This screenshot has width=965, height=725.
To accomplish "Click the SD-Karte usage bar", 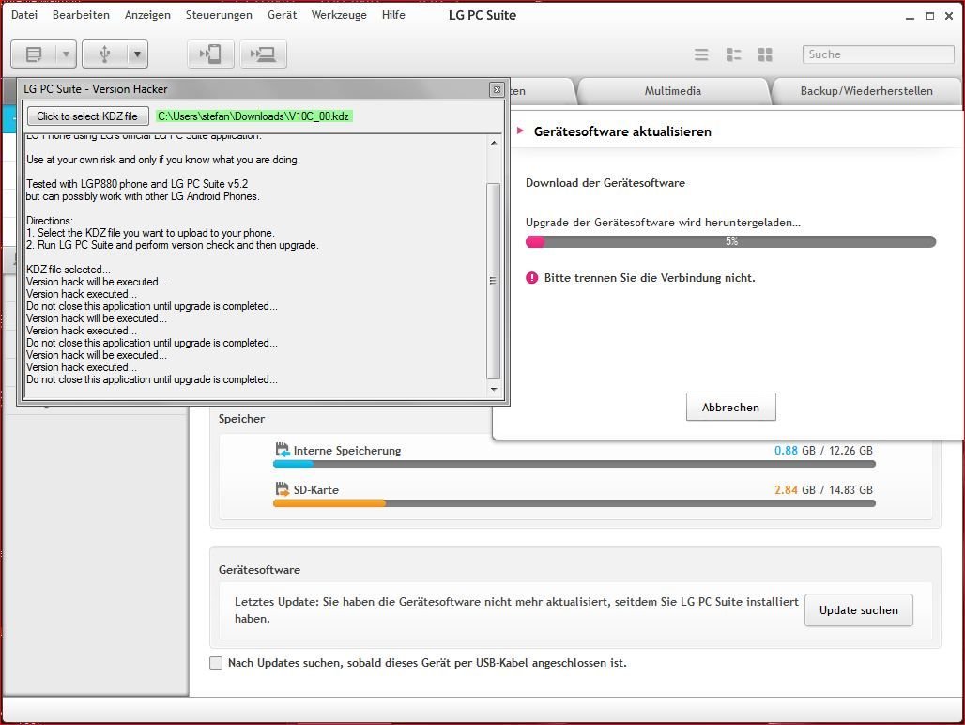I will click(574, 503).
